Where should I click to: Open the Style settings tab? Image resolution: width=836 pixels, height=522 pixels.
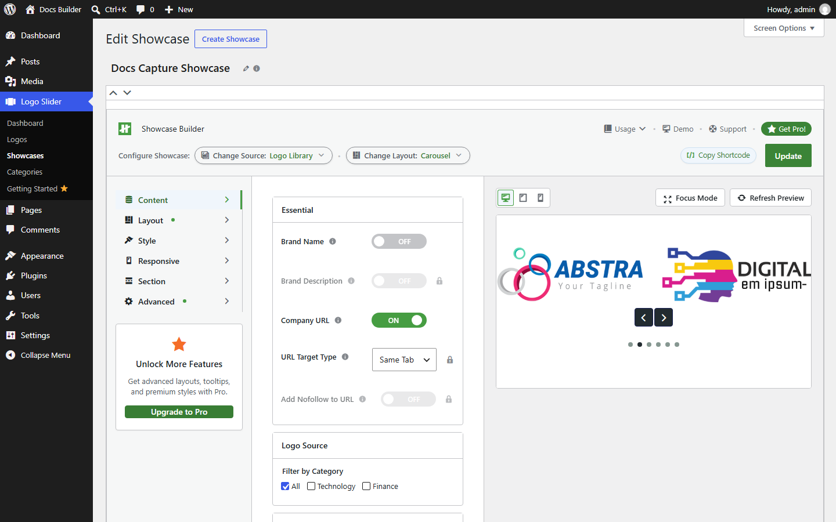tap(178, 241)
